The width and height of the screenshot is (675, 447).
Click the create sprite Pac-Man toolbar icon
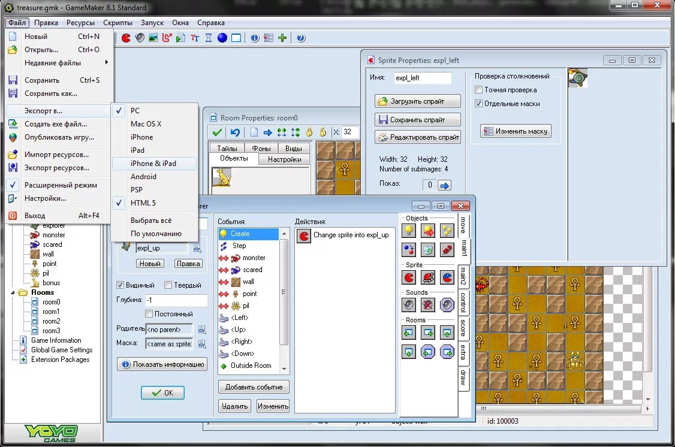[126, 38]
